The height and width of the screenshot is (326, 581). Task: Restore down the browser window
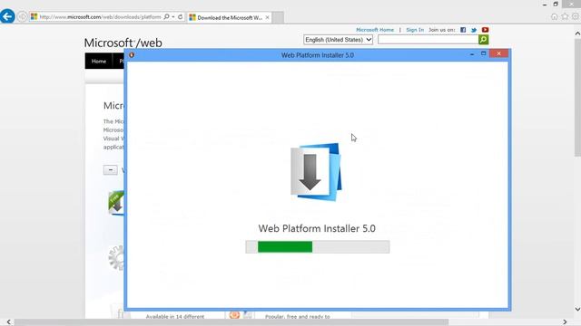click(556, 4)
